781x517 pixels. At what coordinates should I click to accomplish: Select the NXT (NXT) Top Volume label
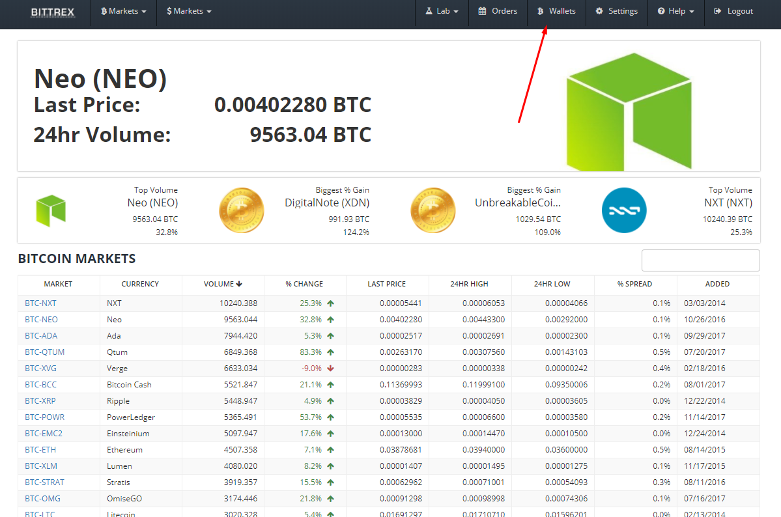point(728,203)
